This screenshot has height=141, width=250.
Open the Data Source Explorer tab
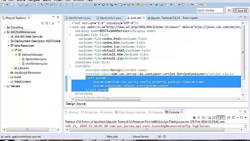130,112
